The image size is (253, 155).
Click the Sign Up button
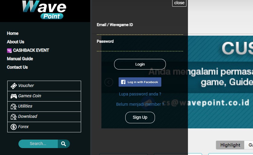(x=140, y=118)
